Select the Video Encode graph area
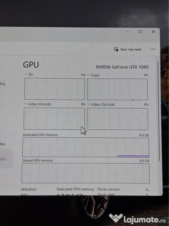Image resolution: width=169 pixels, height=226 pixels. pos(54,119)
